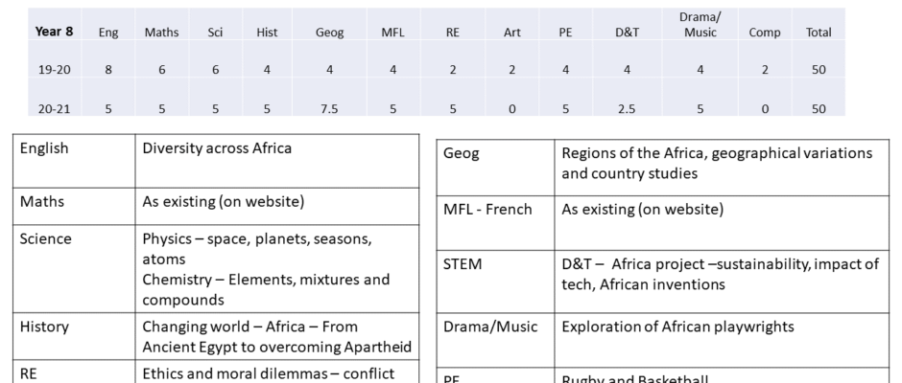Click the "English" subject cell
Screen dimensions: 902x383
(x=44, y=148)
